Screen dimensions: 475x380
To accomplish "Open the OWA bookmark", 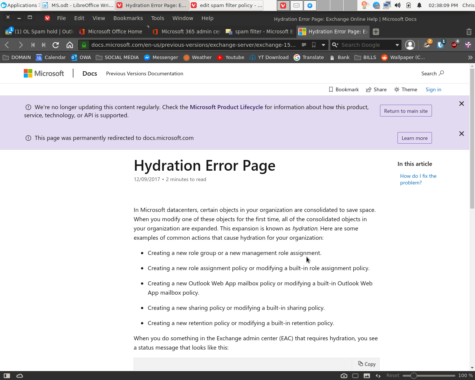I will (81, 58).
